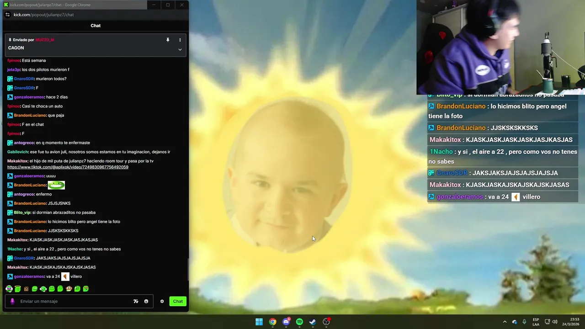Send message with green Chat button

point(178,301)
